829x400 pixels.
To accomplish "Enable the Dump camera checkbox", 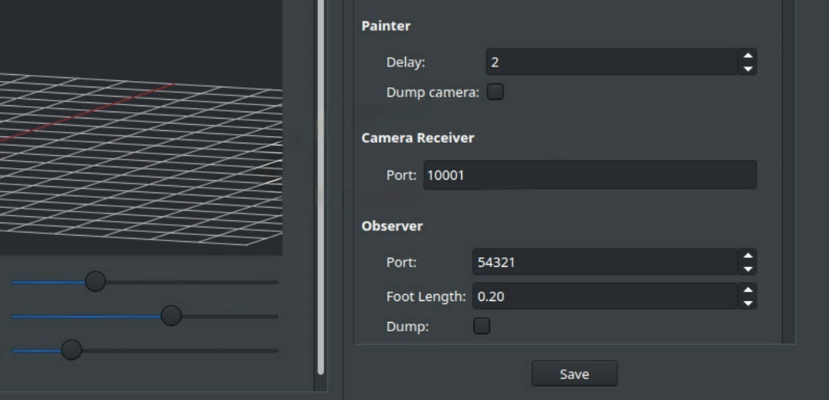I will pyautogui.click(x=495, y=92).
